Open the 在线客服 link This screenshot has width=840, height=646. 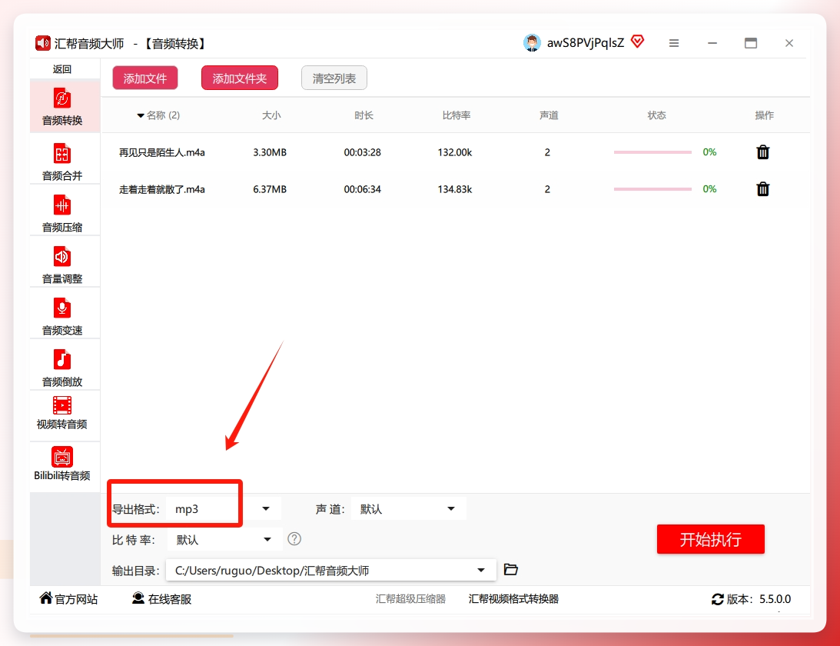tap(170, 599)
